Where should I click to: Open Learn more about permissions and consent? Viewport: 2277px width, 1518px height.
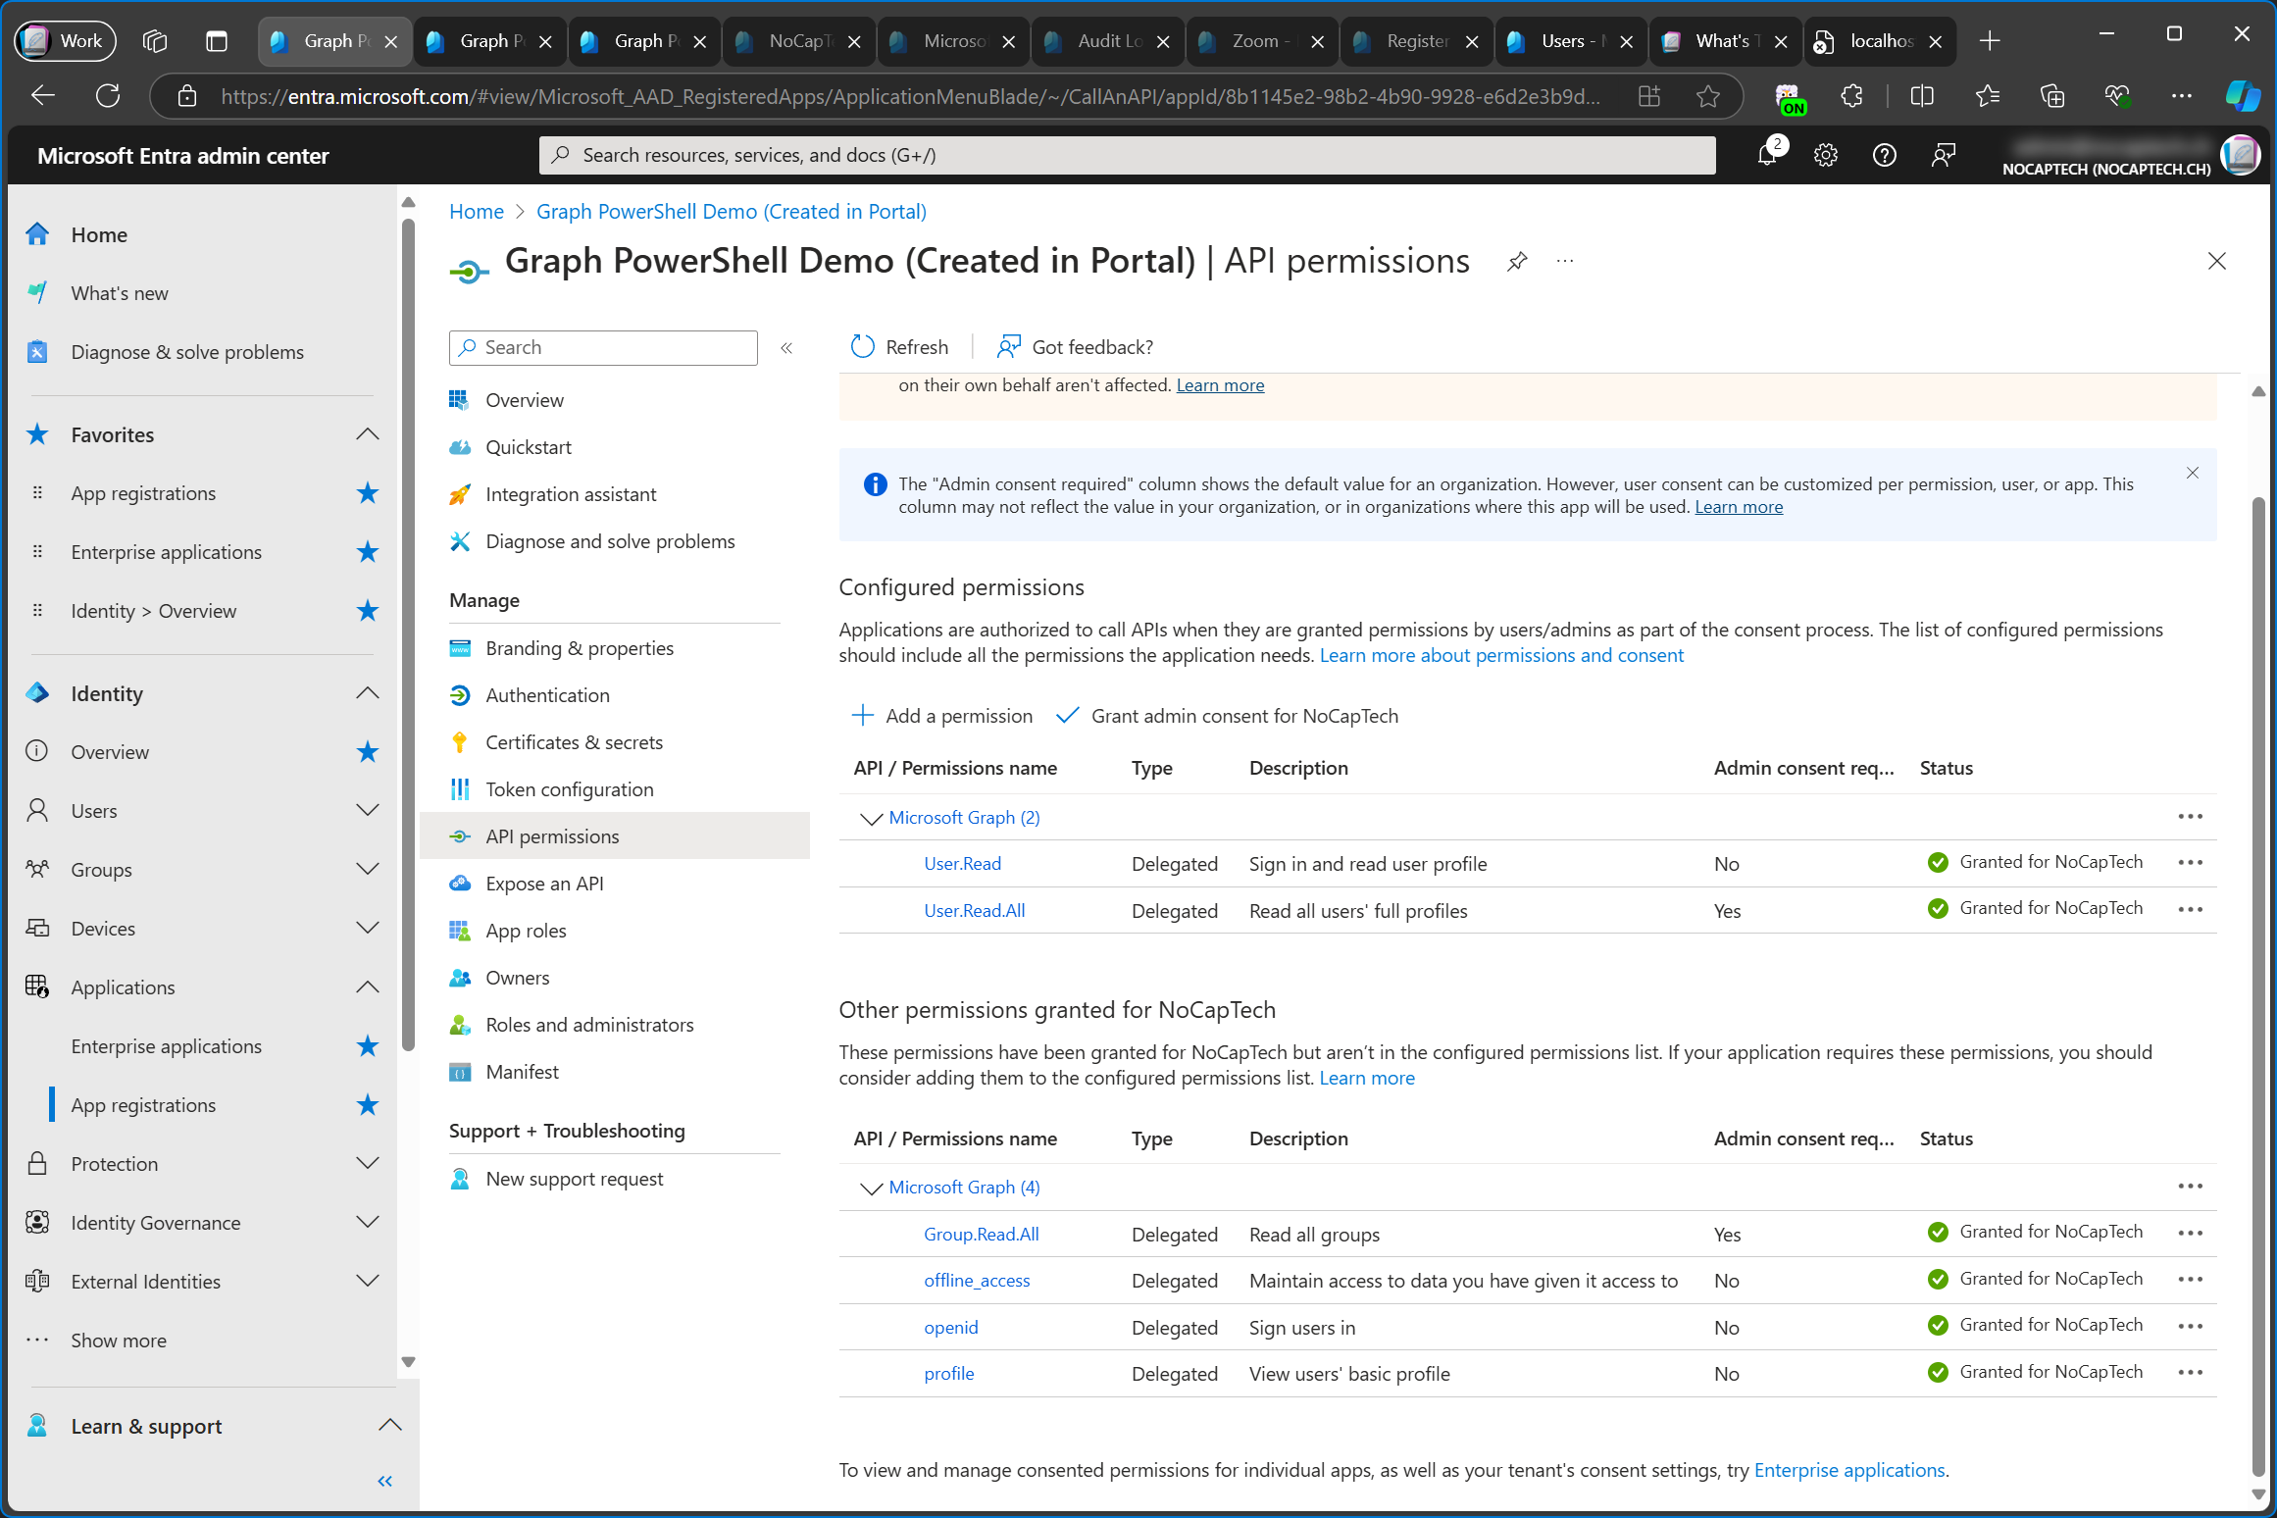tap(1501, 655)
